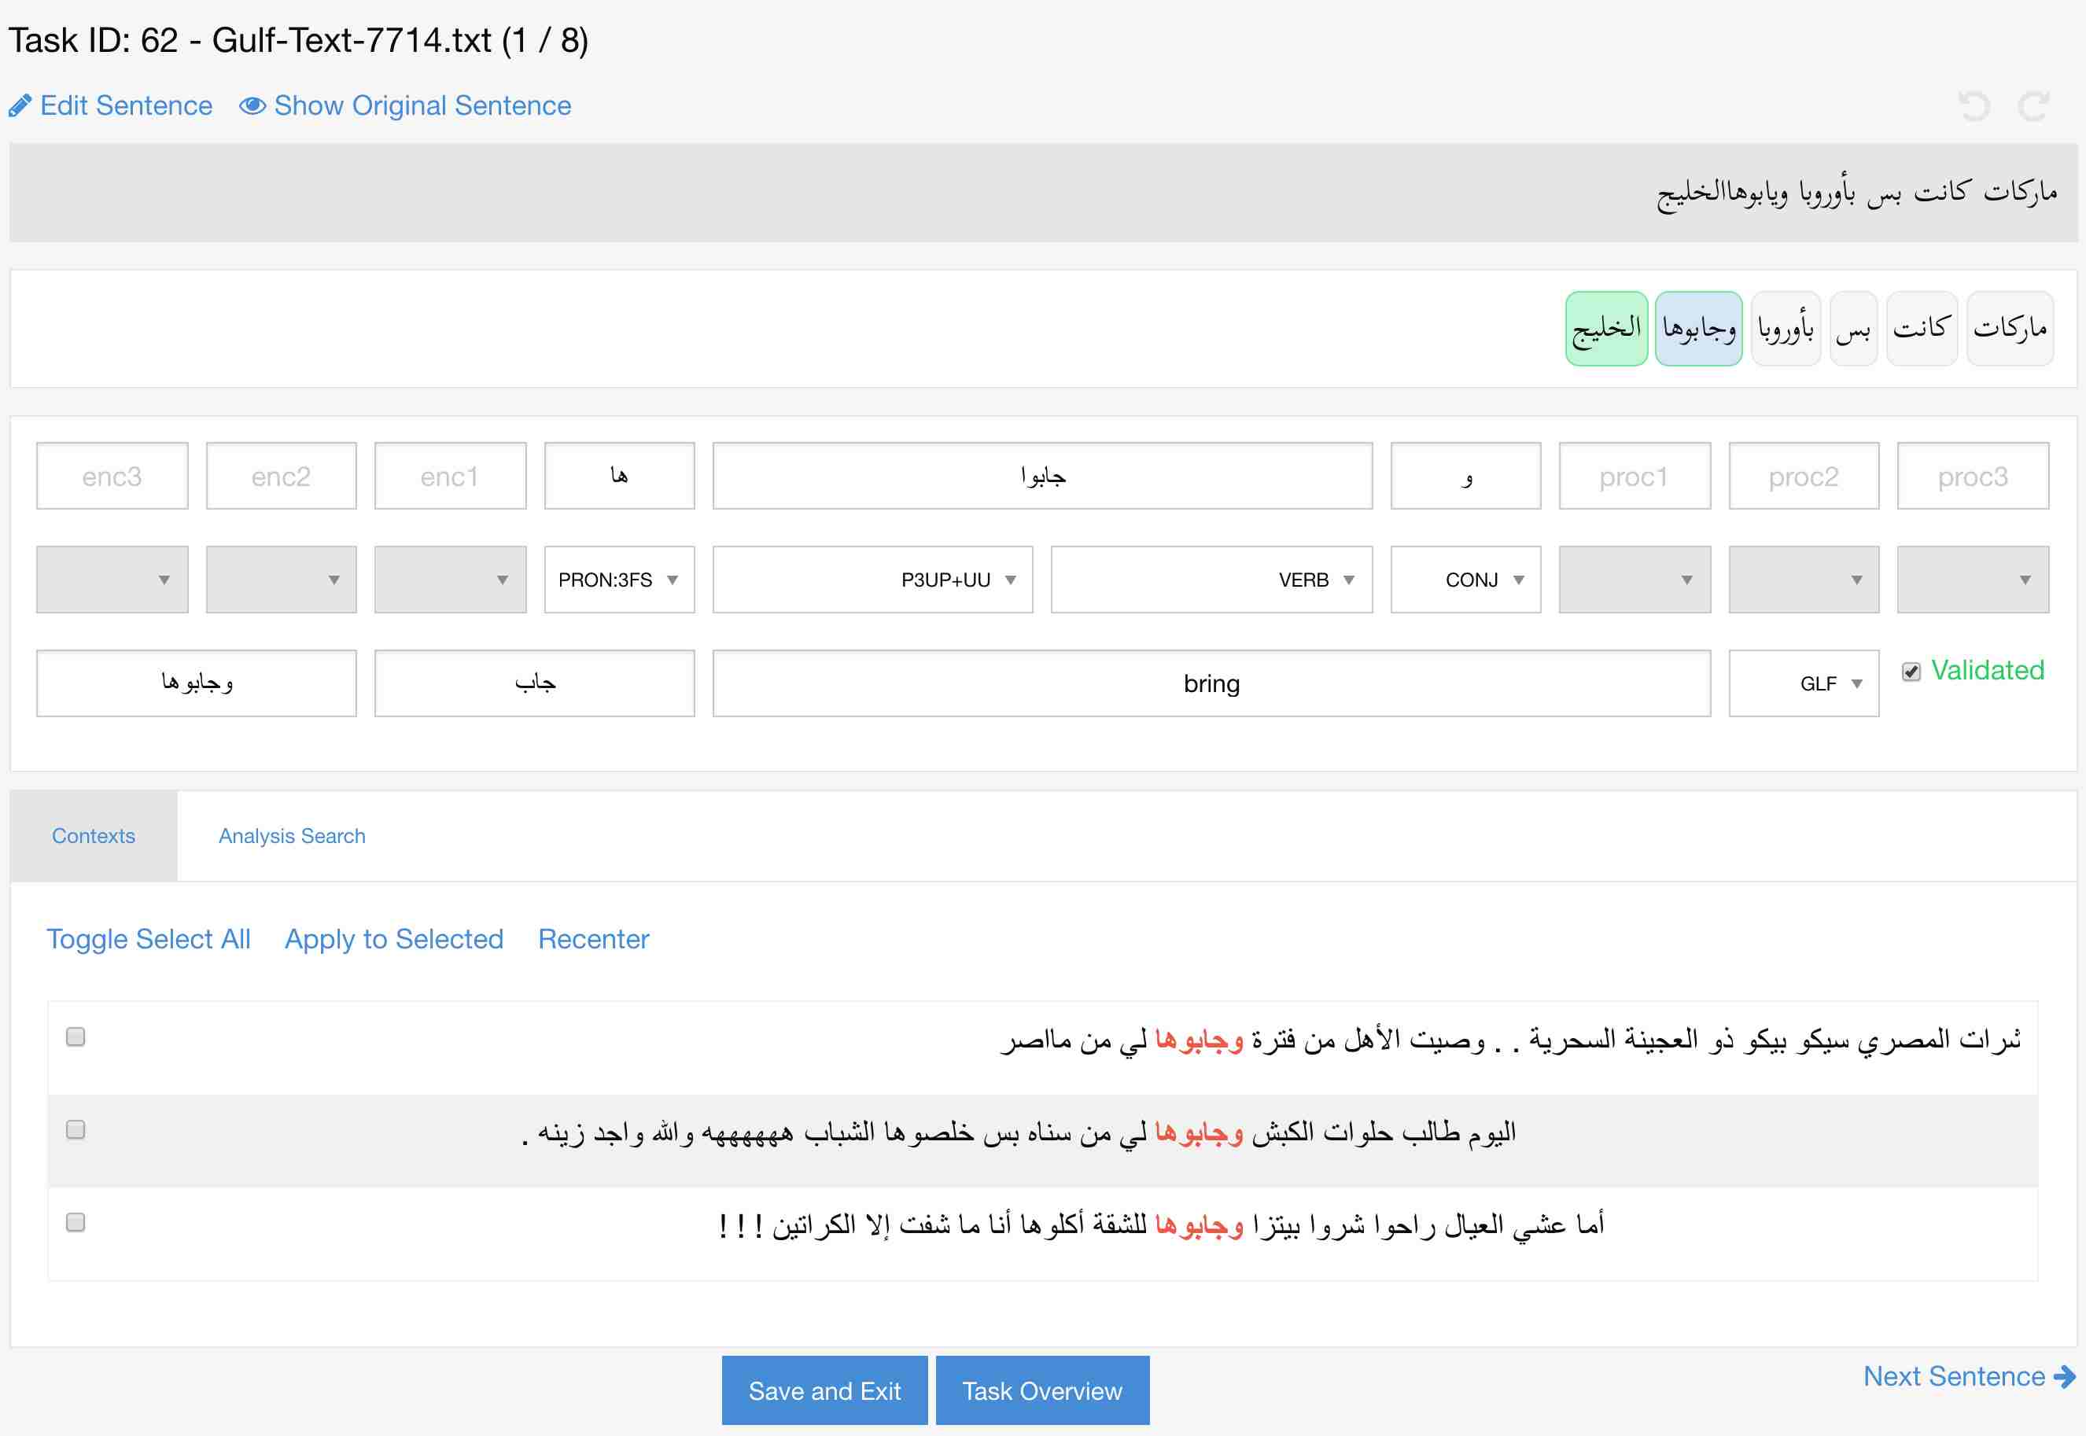Expand the PRON:3FS dropdown
The image size is (2086, 1436).
pyautogui.click(x=619, y=580)
